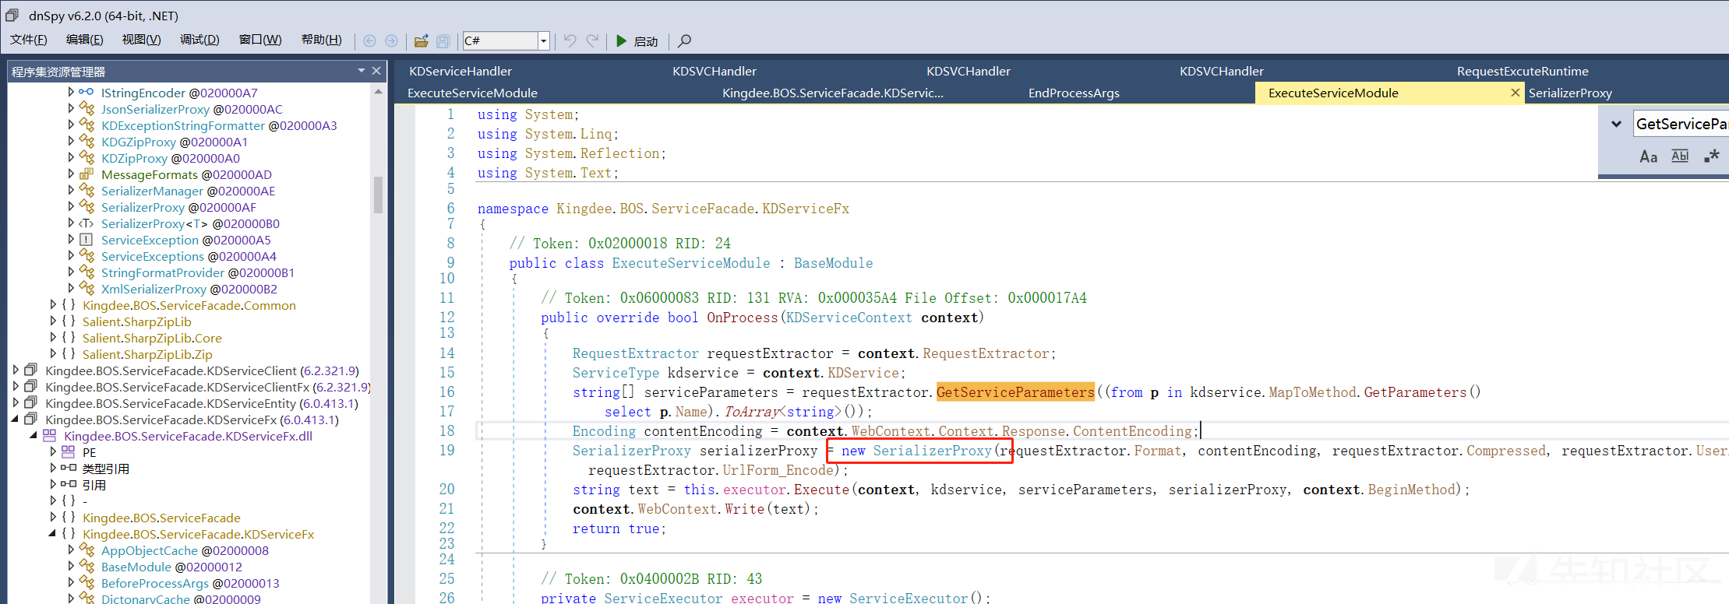Click the save all disk icon
The image size is (1729, 604).
pyautogui.click(x=443, y=40)
